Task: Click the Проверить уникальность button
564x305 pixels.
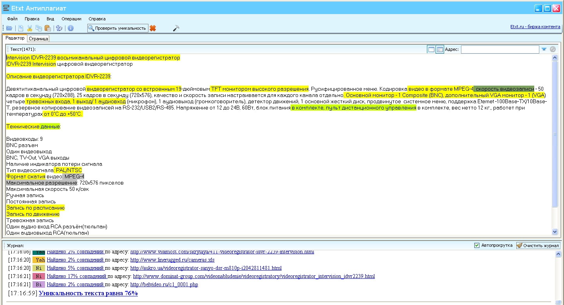Action: point(117,28)
